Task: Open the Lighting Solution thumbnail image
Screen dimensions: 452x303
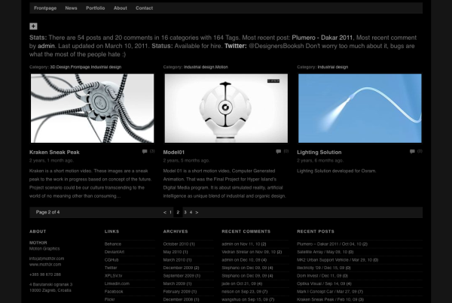Action: coord(359,108)
